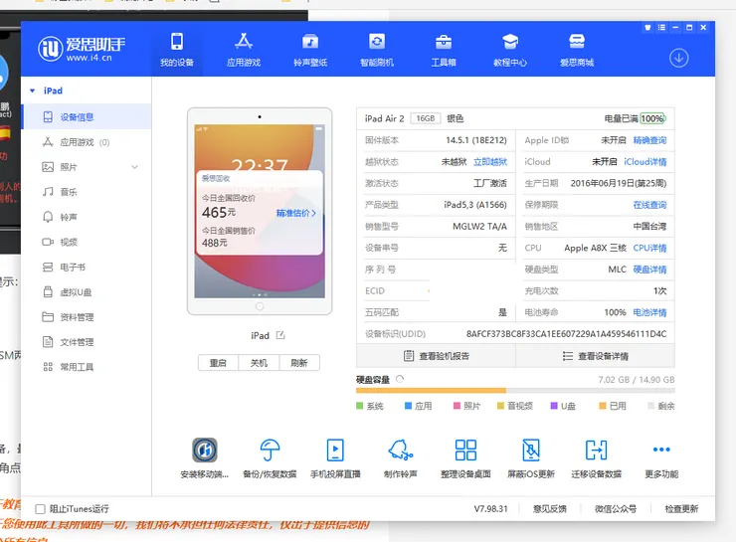The image size is (736, 542).
Task: Open 智能刷机 tab
Action: pyautogui.click(x=376, y=50)
